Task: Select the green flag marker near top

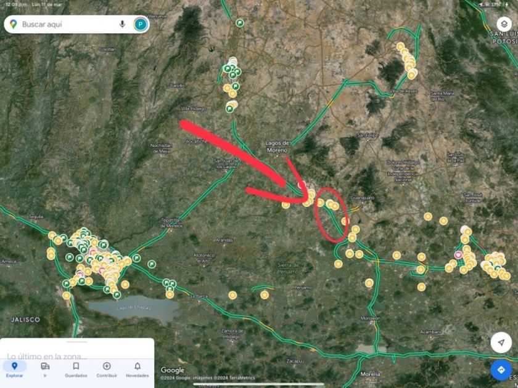Action: click(x=240, y=23)
